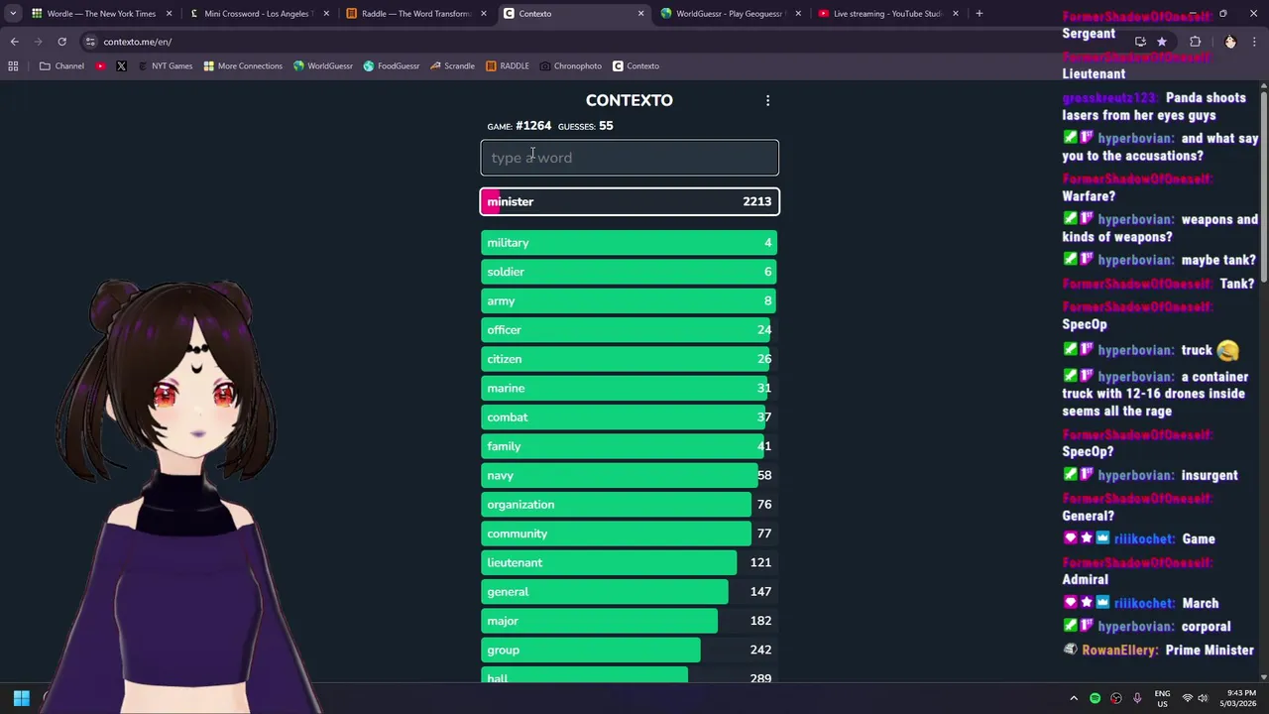Screen dimensions: 1269x714
Task: Close the Contexto tab
Action: [640, 14]
